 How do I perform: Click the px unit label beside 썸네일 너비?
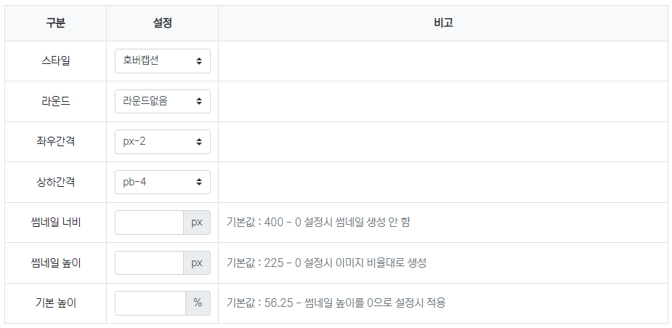[x=197, y=223]
